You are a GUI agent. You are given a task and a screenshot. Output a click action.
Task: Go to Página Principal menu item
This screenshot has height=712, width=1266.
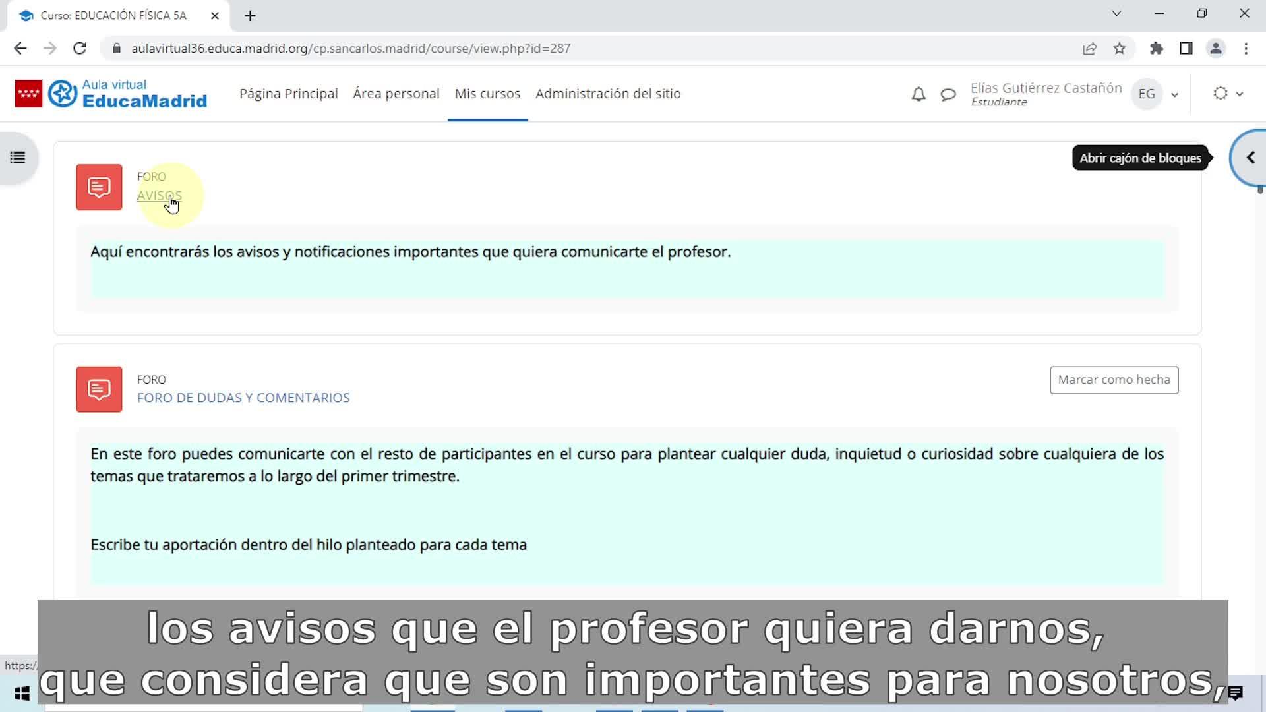(x=288, y=94)
